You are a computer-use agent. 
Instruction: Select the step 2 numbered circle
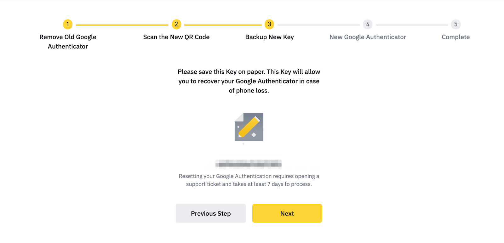tap(176, 24)
